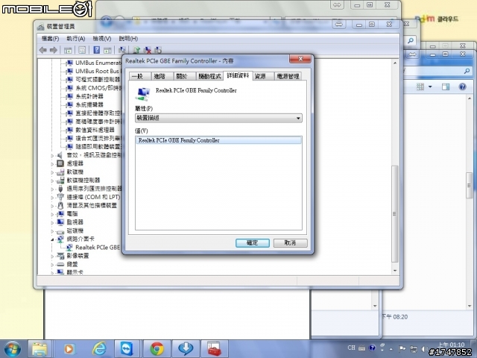Open the 屬性(P) property dropdown showing 裝置描述
Screen dimensions: 477x358
pyautogui.click(x=218, y=118)
